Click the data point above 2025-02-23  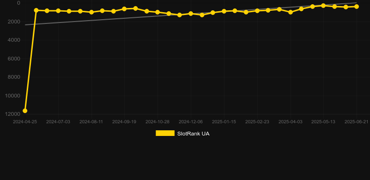click(x=257, y=11)
